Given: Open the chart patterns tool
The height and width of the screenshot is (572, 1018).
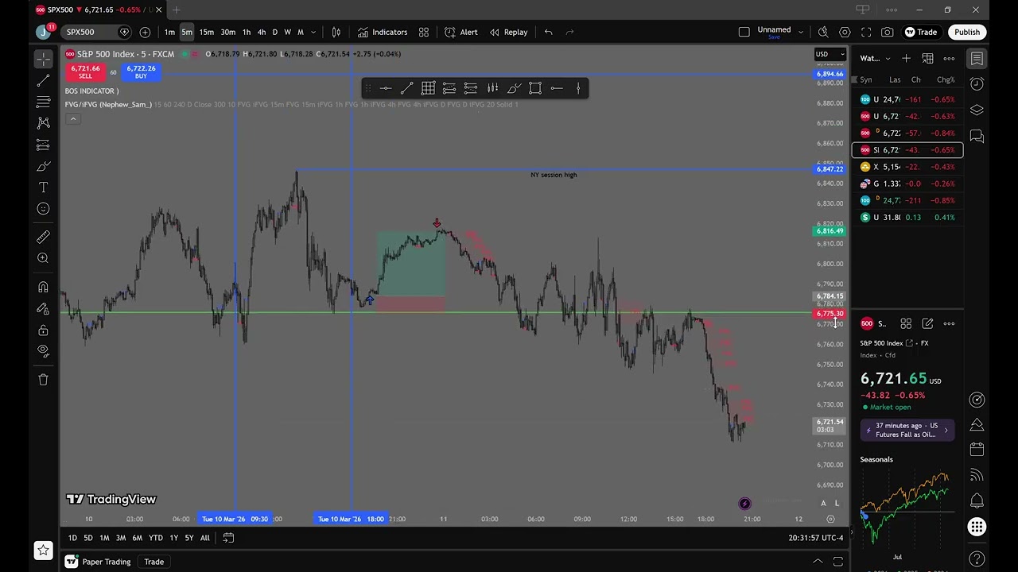Looking at the screenshot, I should (x=43, y=123).
